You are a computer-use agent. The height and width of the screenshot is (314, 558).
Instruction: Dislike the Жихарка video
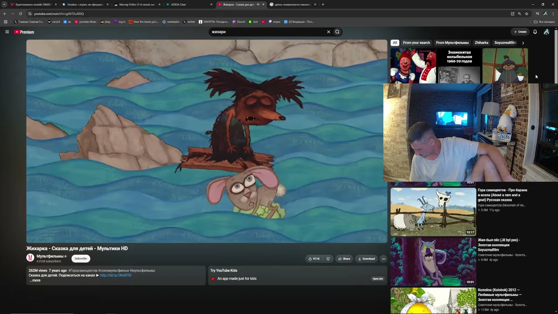pos(328,259)
